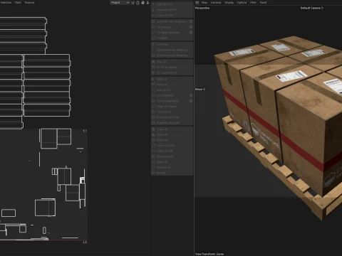Run Set UVW from Projection
342x256 pixels.
[x=170, y=21]
